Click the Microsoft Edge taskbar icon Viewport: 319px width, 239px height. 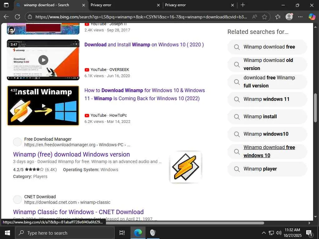(138, 233)
